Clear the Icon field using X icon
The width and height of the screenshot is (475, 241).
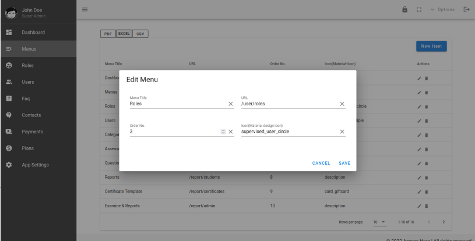[x=342, y=132]
